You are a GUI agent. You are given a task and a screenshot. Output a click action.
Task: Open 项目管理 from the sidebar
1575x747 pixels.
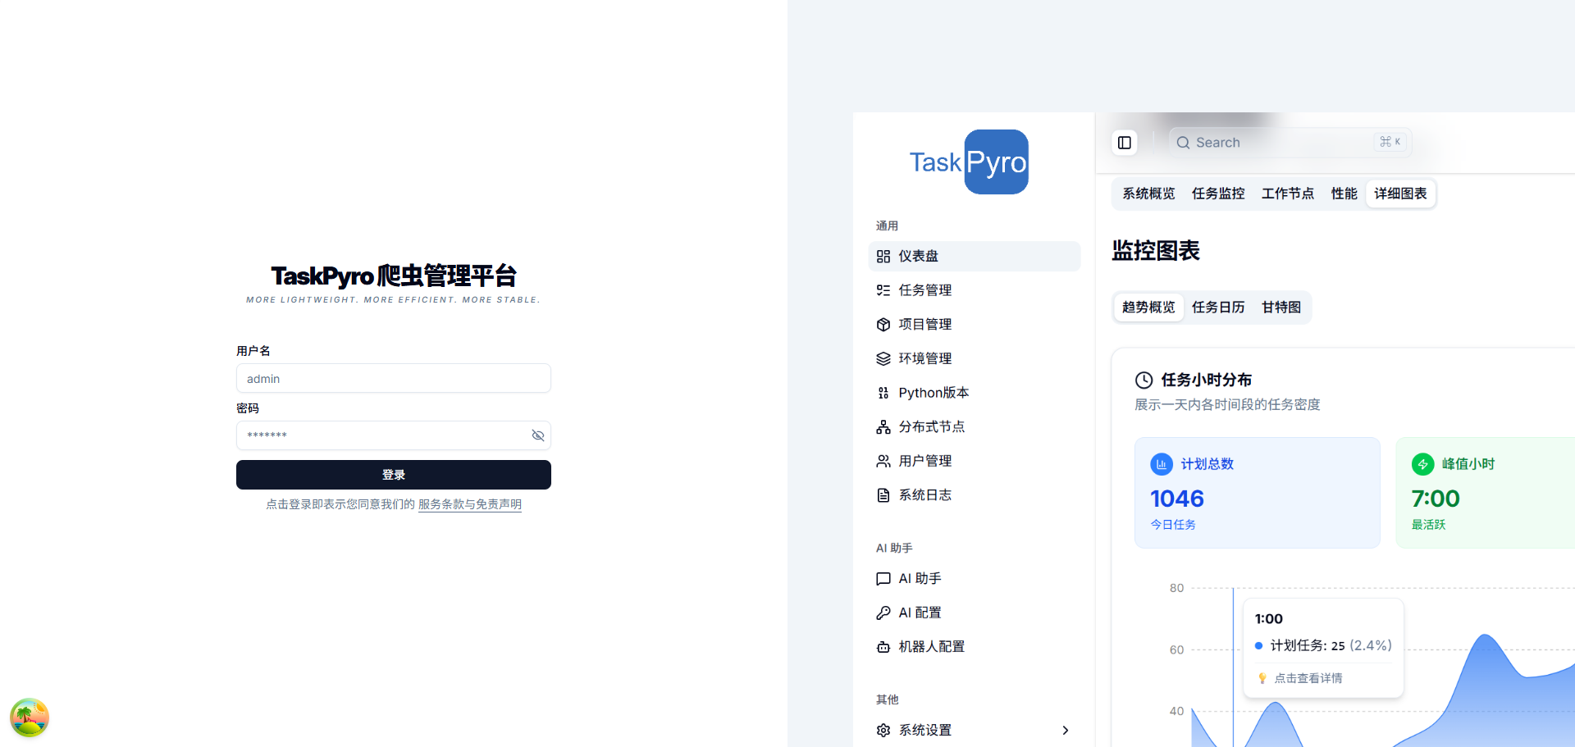coord(883,324)
